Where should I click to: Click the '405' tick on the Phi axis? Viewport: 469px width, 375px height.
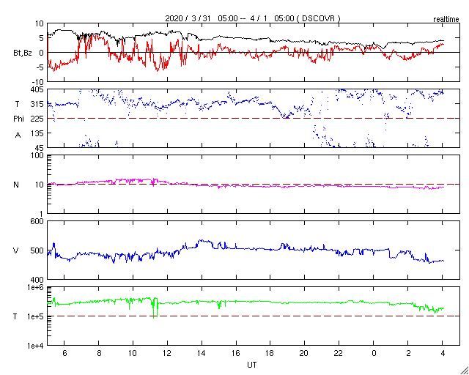click(38, 89)
